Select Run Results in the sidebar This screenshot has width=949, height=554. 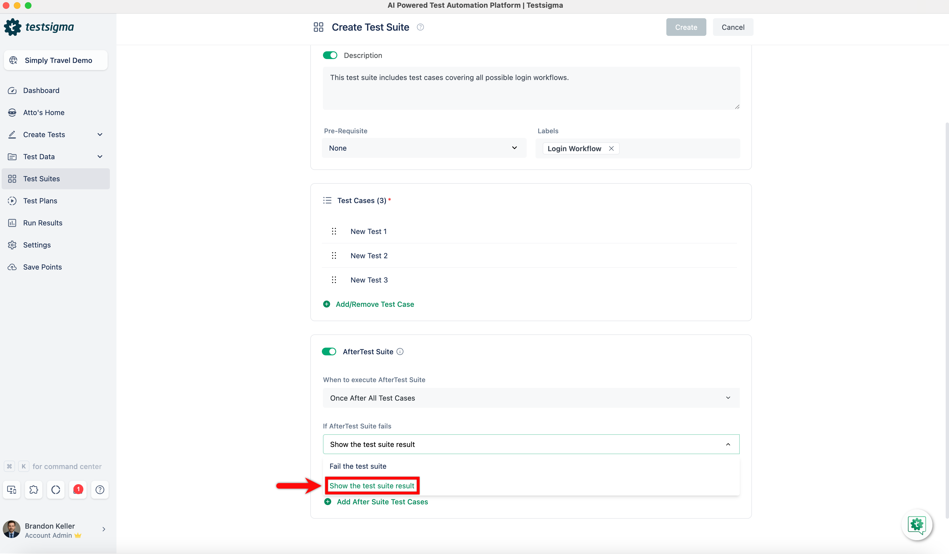point(43,222)
